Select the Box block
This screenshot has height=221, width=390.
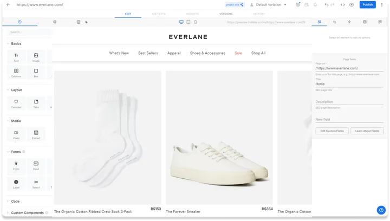tap(36, 73)
